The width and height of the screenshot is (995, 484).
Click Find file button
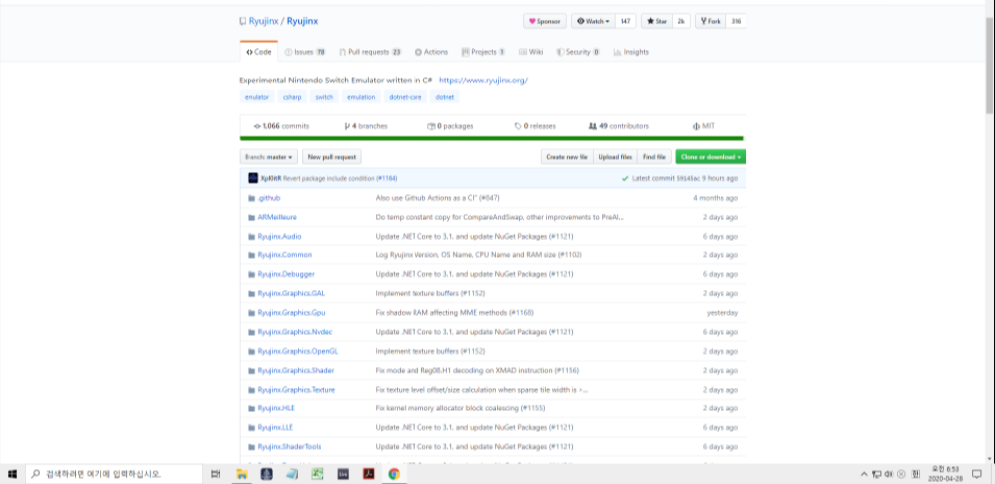654,157
